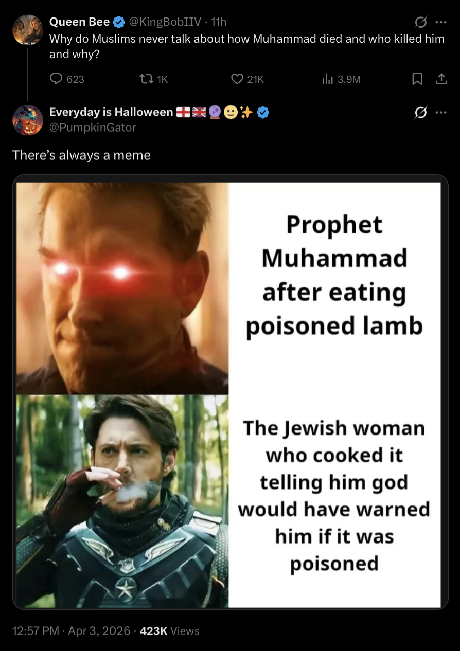Open the @PumpkinGator handle
Image resolution: width=460 pixels, height=651 pixels.
(93, 128)
